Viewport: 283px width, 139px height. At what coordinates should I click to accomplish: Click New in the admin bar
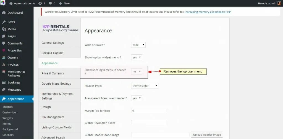tap(67, 3)
